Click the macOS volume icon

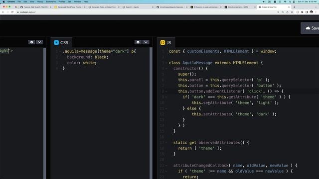pos(264,1)
